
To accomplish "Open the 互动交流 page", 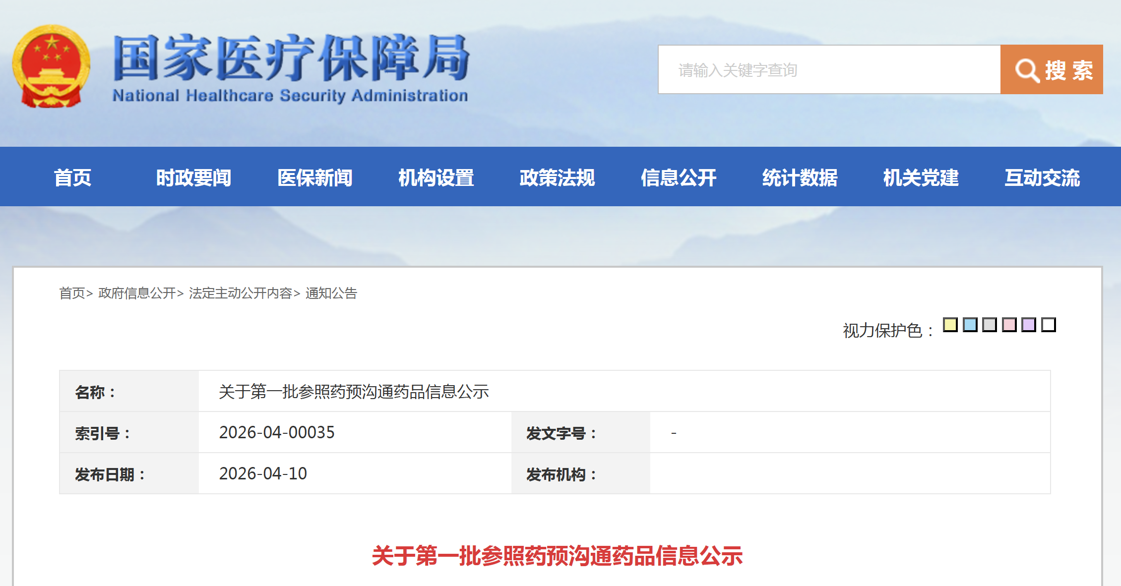I will click(1042, 177).
